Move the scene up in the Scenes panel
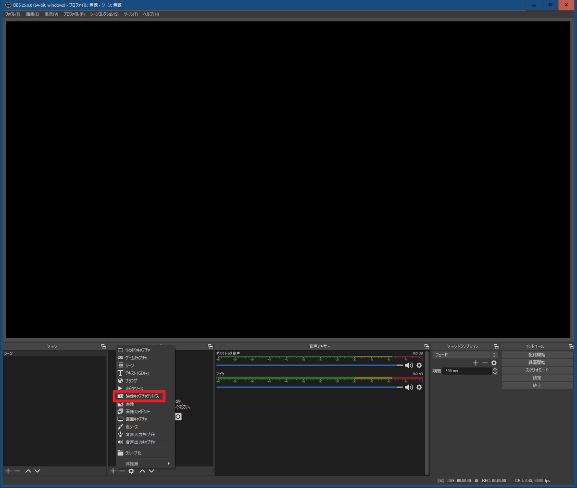This screenshot has width=577, height=488. tap(28, 471)
